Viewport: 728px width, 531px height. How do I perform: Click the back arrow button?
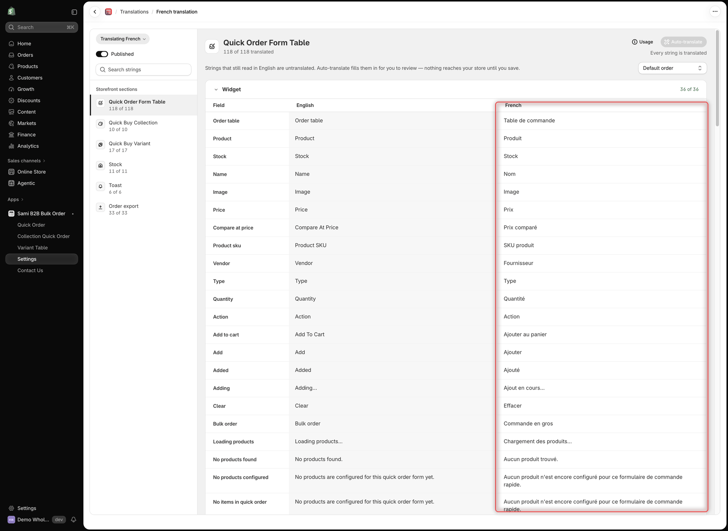[x=95, y=12]
